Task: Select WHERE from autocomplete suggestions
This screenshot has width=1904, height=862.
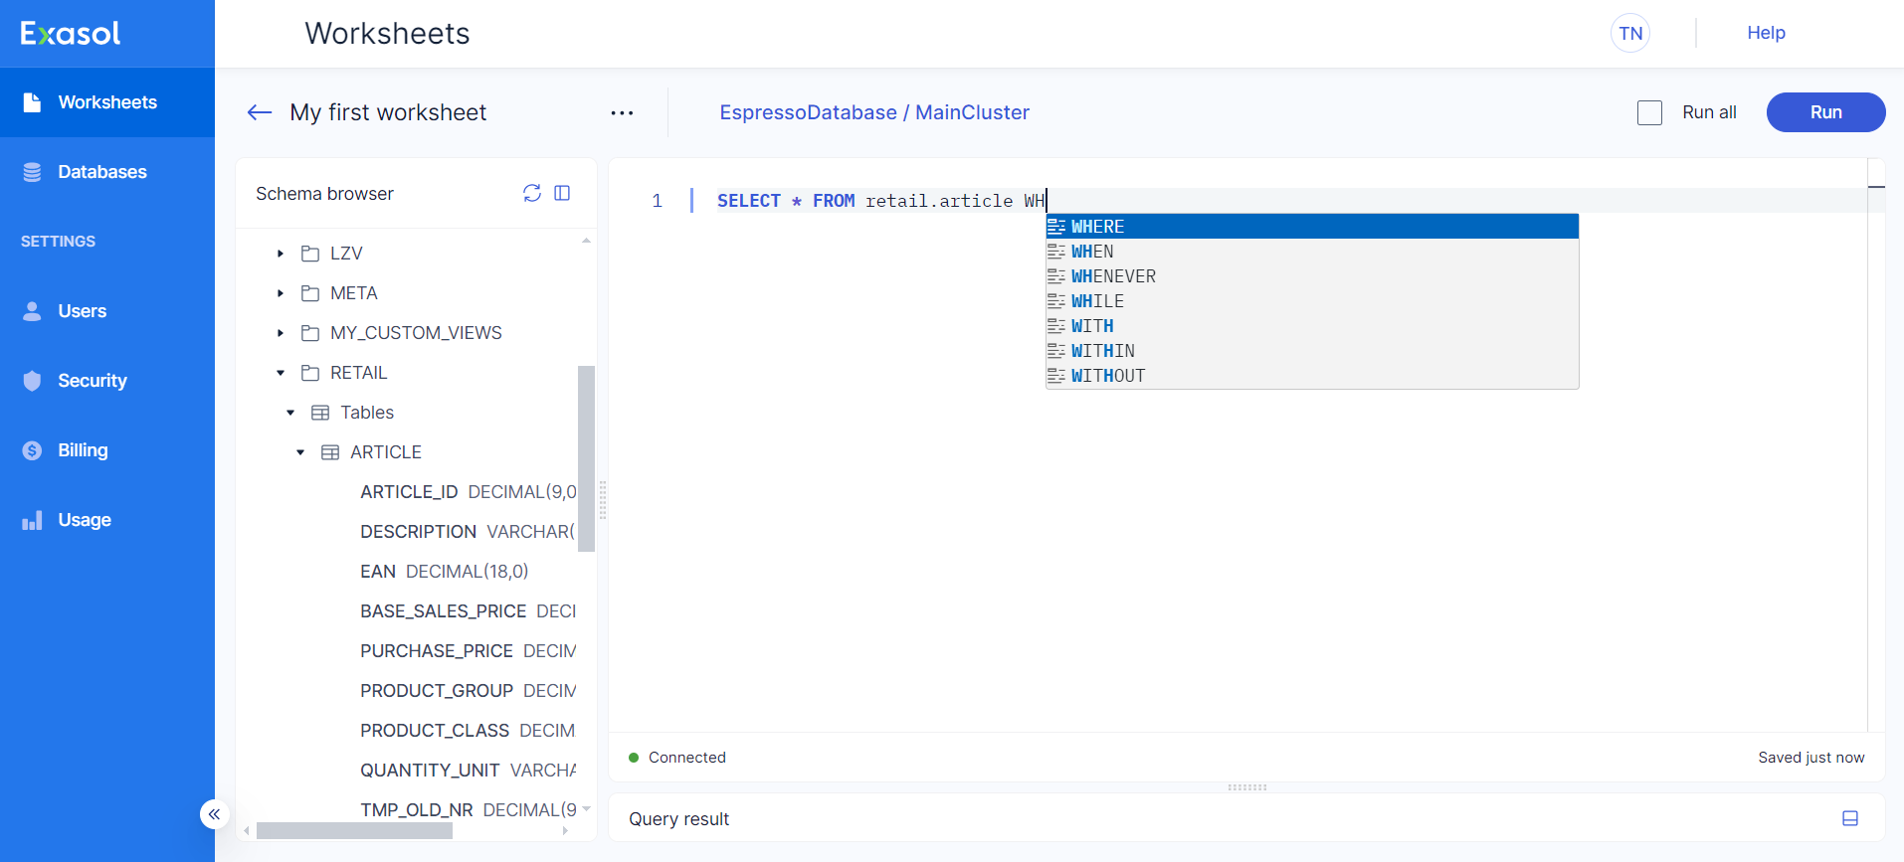Action: pos(1098,227)
